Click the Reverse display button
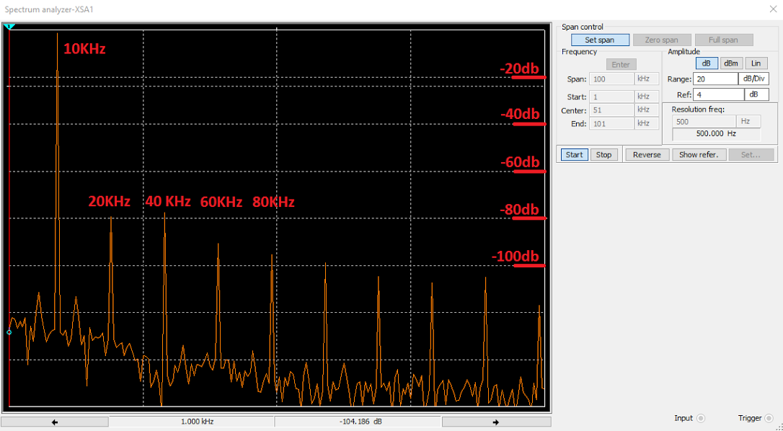 647,155
